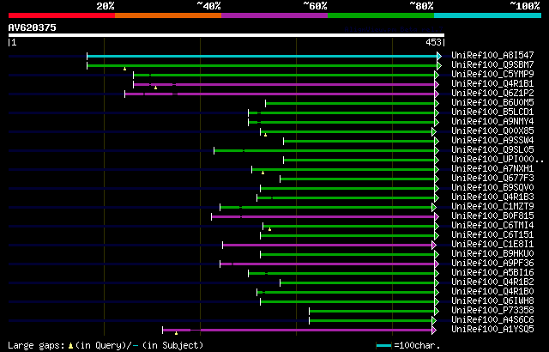Click the yellow gap marker under C6TMI4 bar

(x=269, y=229)
